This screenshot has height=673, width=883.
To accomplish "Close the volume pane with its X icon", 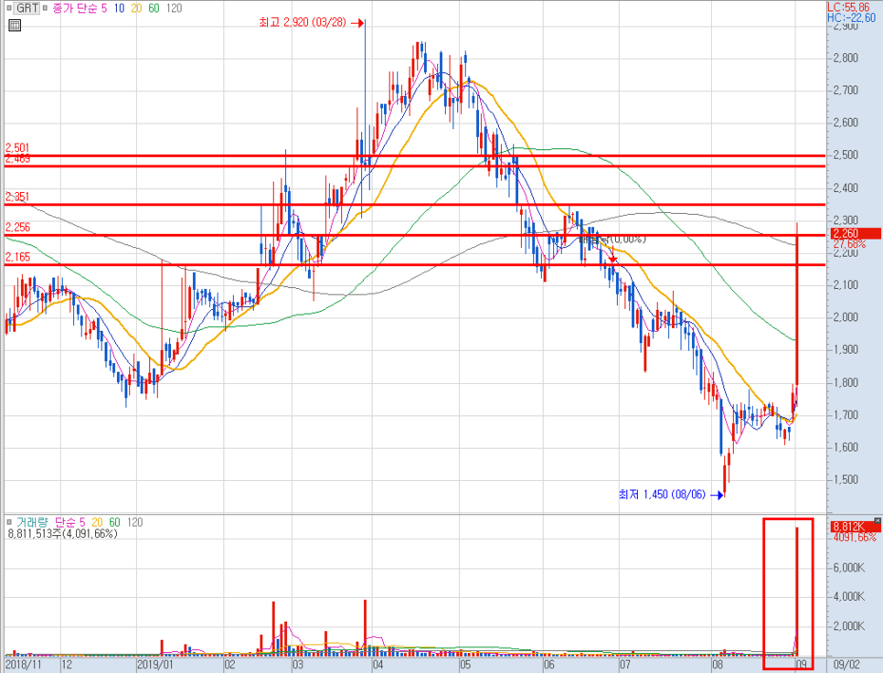I will 878,520.
